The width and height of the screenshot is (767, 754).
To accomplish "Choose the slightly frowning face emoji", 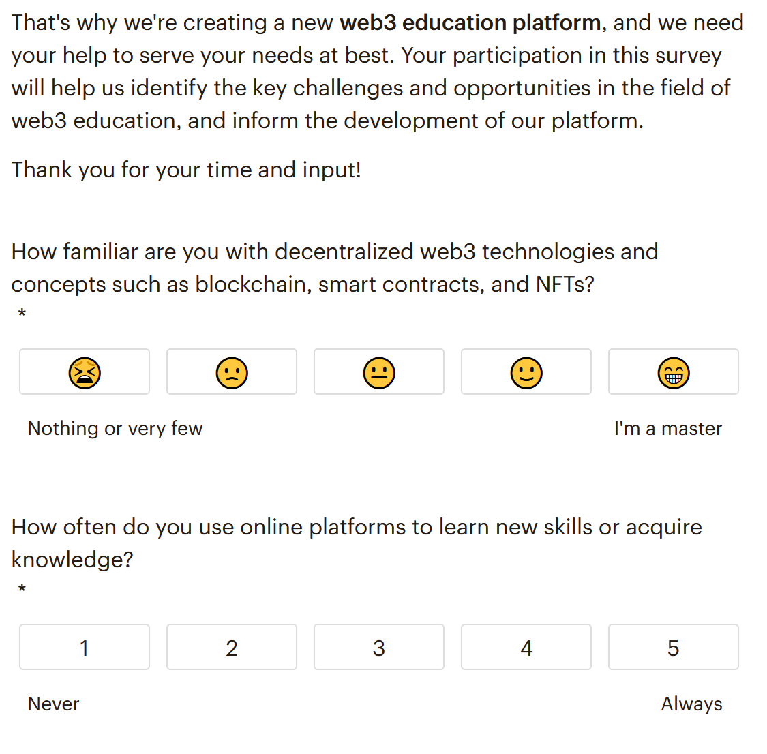I will 232,372.
